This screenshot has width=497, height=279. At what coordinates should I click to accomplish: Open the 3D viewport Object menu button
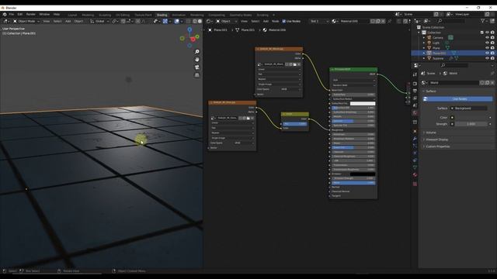[x=78, y=21]
